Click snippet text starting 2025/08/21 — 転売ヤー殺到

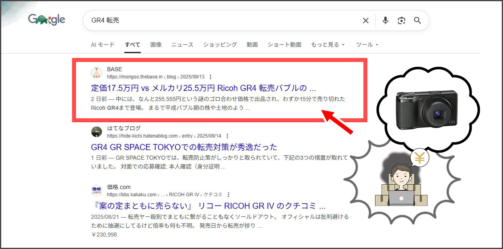(220, 221)
